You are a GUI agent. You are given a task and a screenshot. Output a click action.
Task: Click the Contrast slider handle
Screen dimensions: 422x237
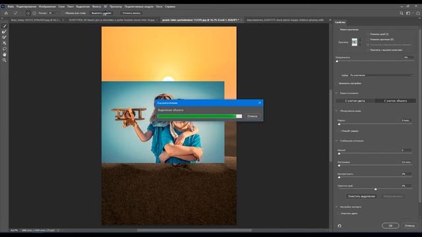(x=339, y=177)
